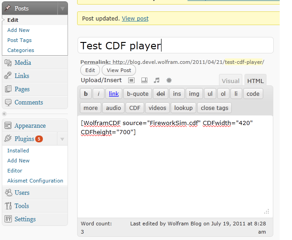The height and width of the screenshot is (240, 292).
Task: Open the Appearance section label
Action: 30,125
